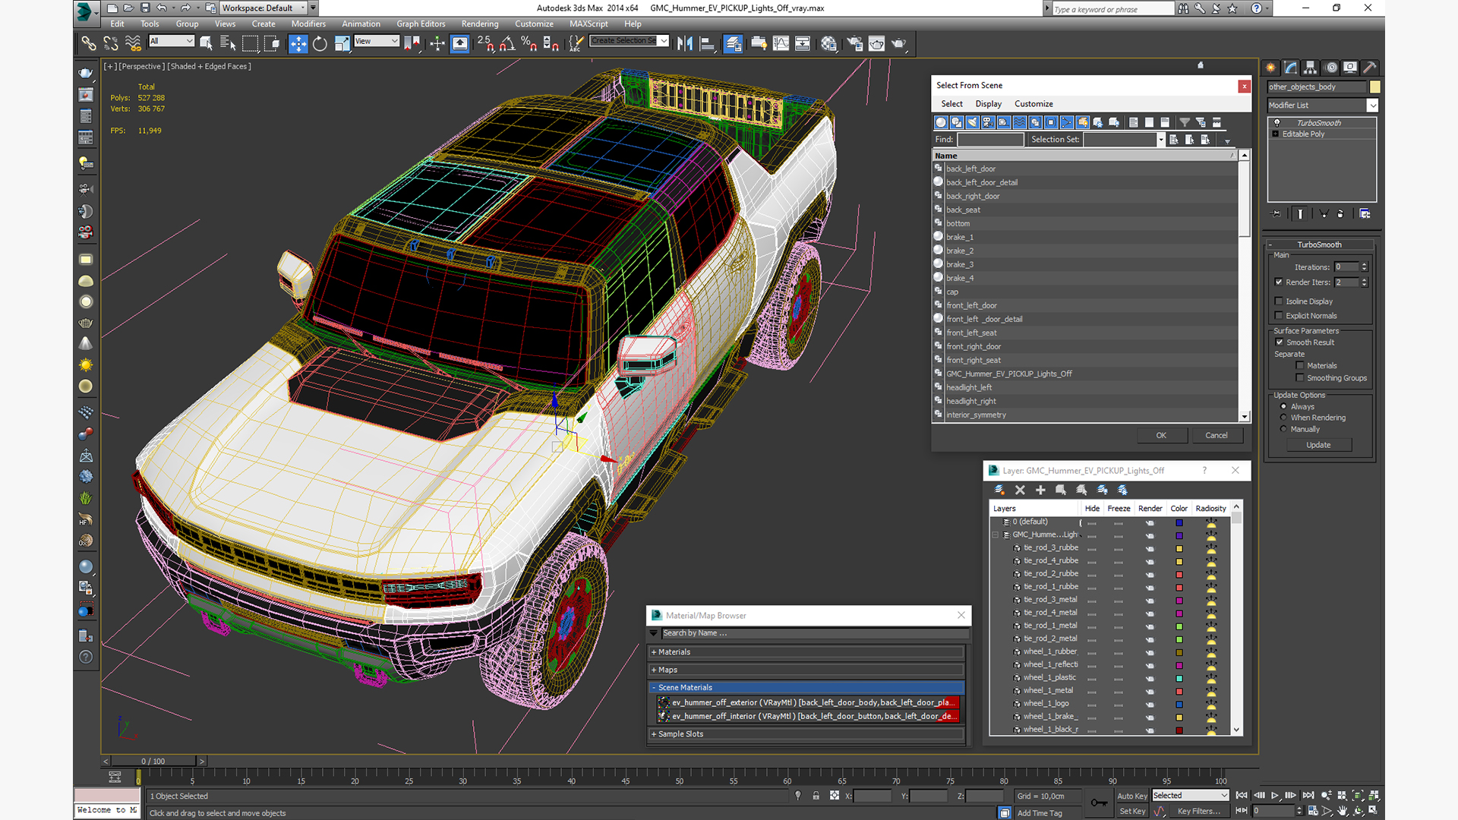Click the Update button in TurboSmooth
The width and height of the screenshot is (1458, 820).
1318,445
